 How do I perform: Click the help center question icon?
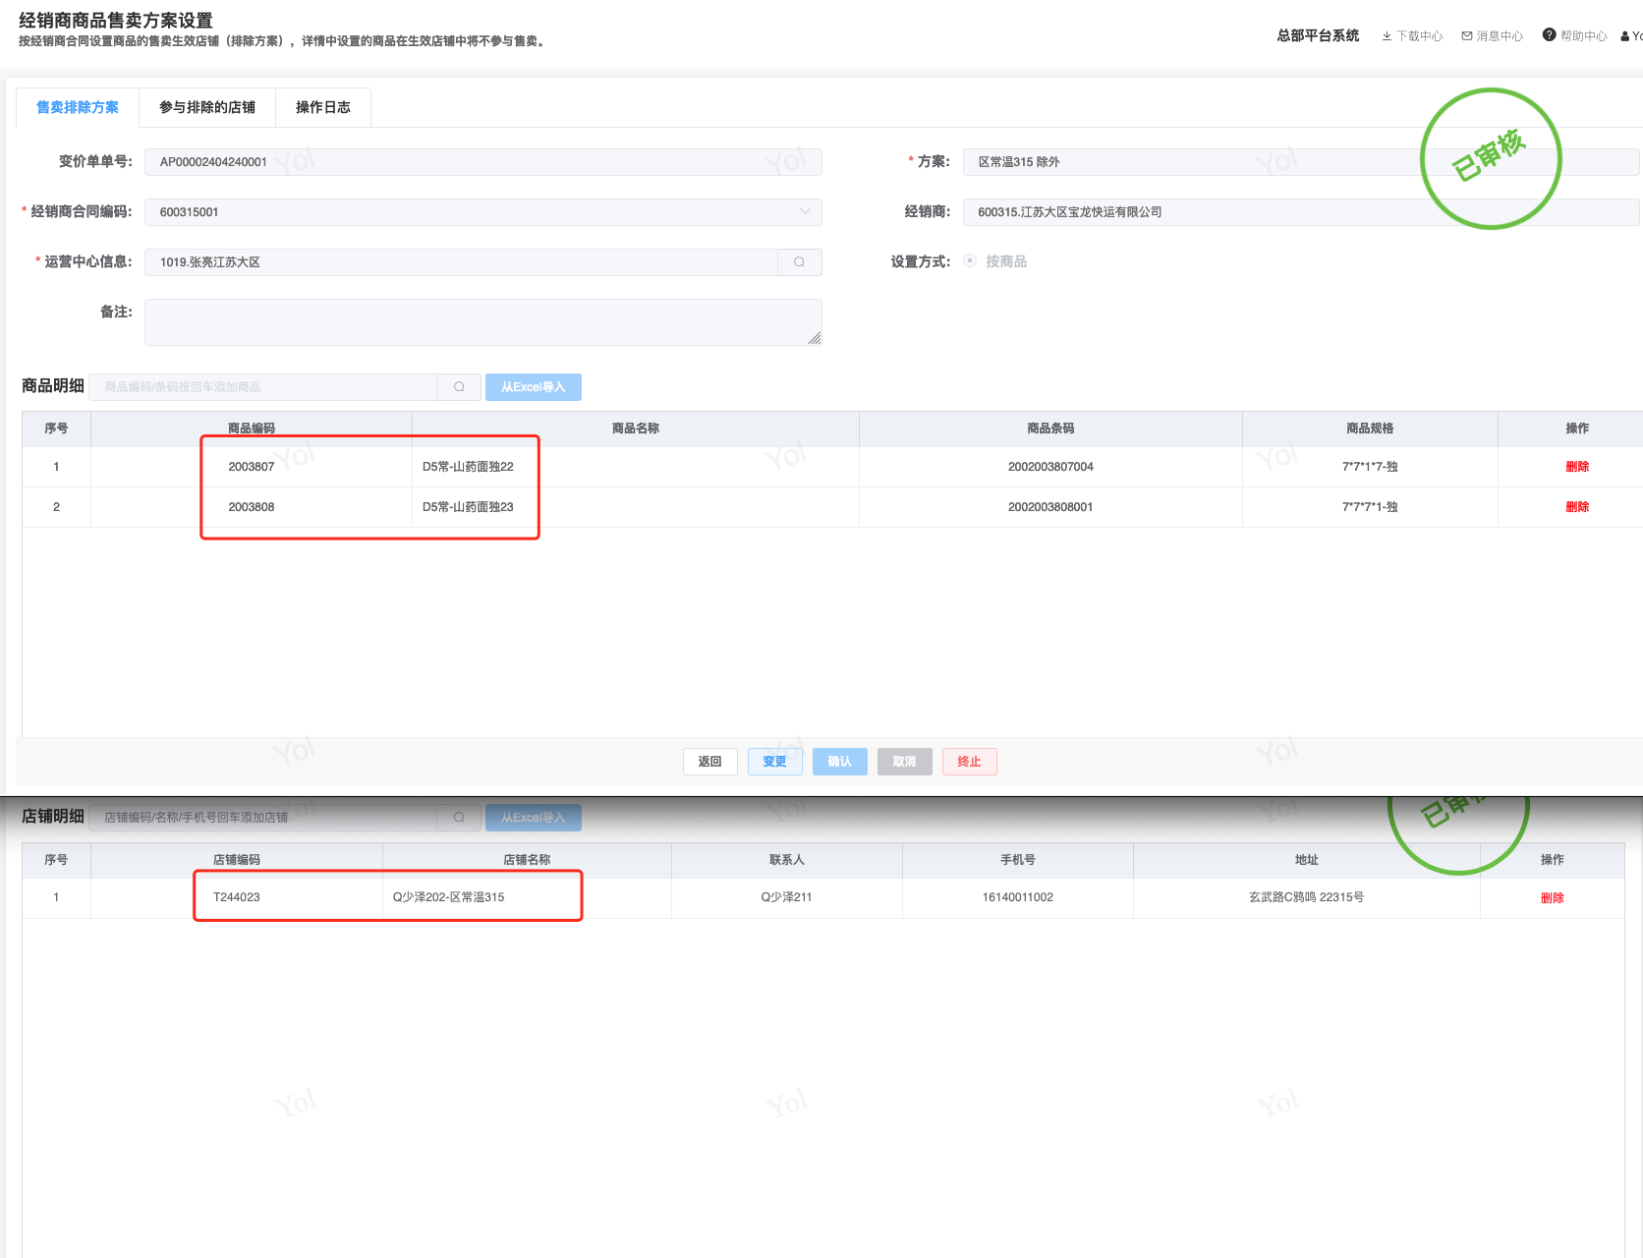click(1550, 35)
